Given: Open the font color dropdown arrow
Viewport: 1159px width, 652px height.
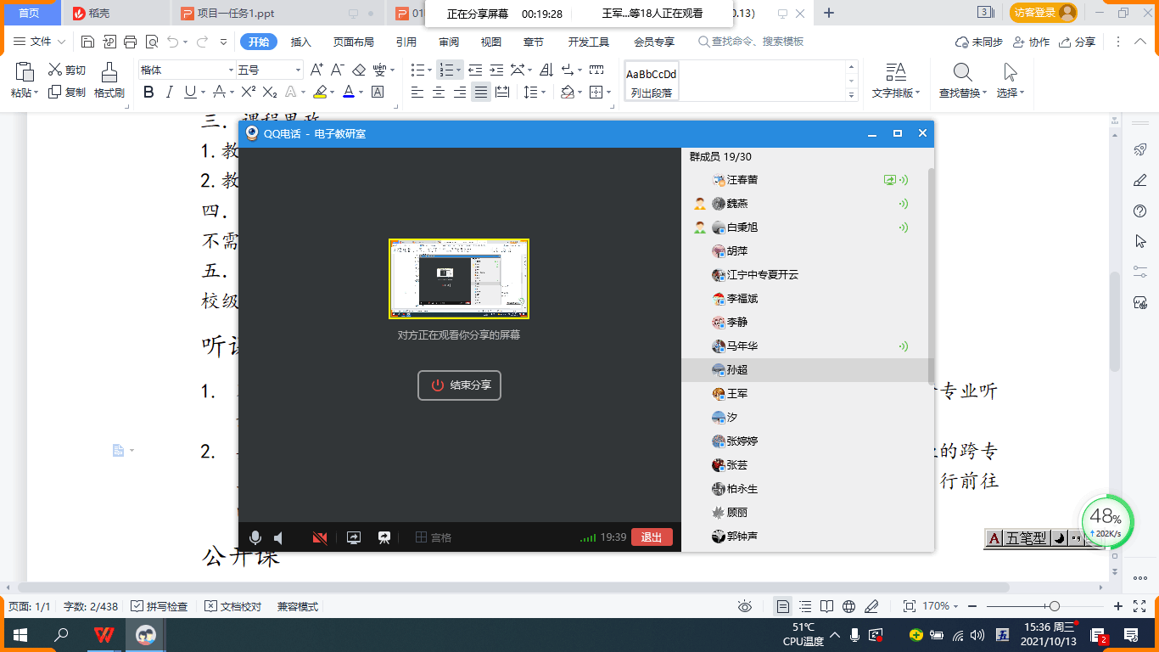Looking at the screenshot, I should (361, 93).
